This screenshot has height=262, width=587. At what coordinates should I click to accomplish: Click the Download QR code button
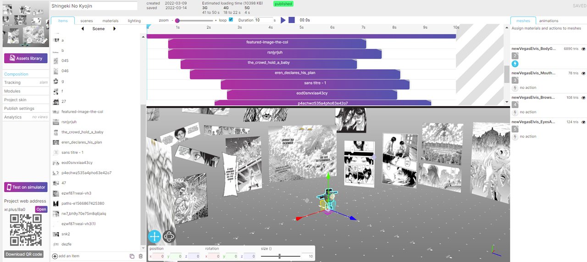(24, 254)
